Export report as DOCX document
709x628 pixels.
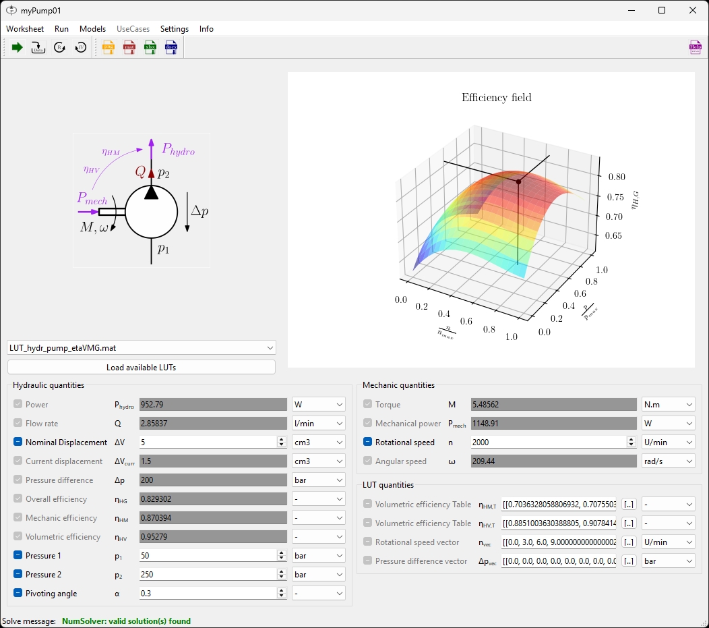[x=171, y=47]
